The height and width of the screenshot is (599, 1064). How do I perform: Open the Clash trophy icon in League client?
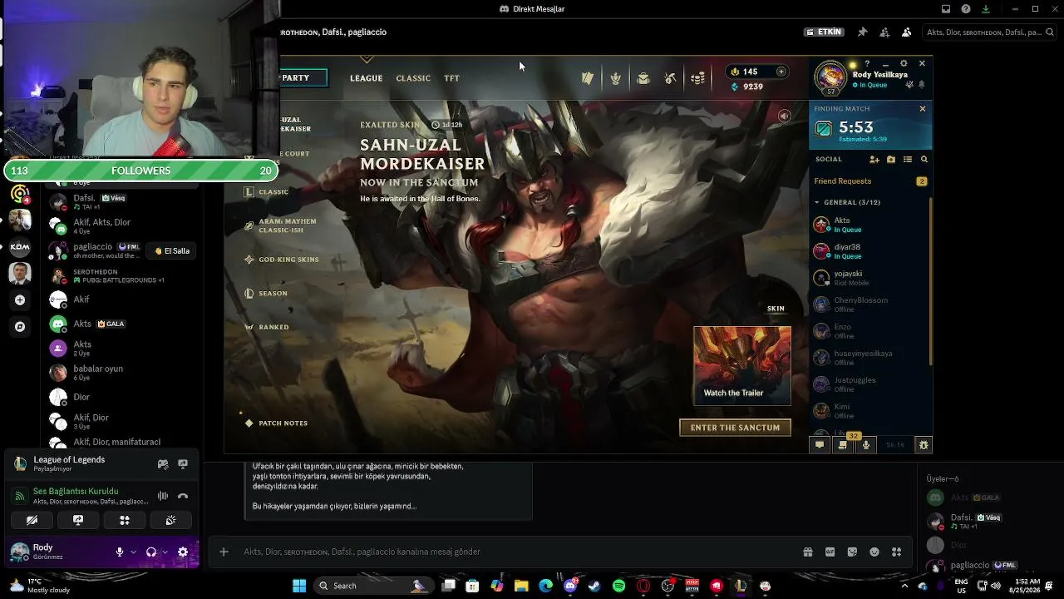[615, 78]
